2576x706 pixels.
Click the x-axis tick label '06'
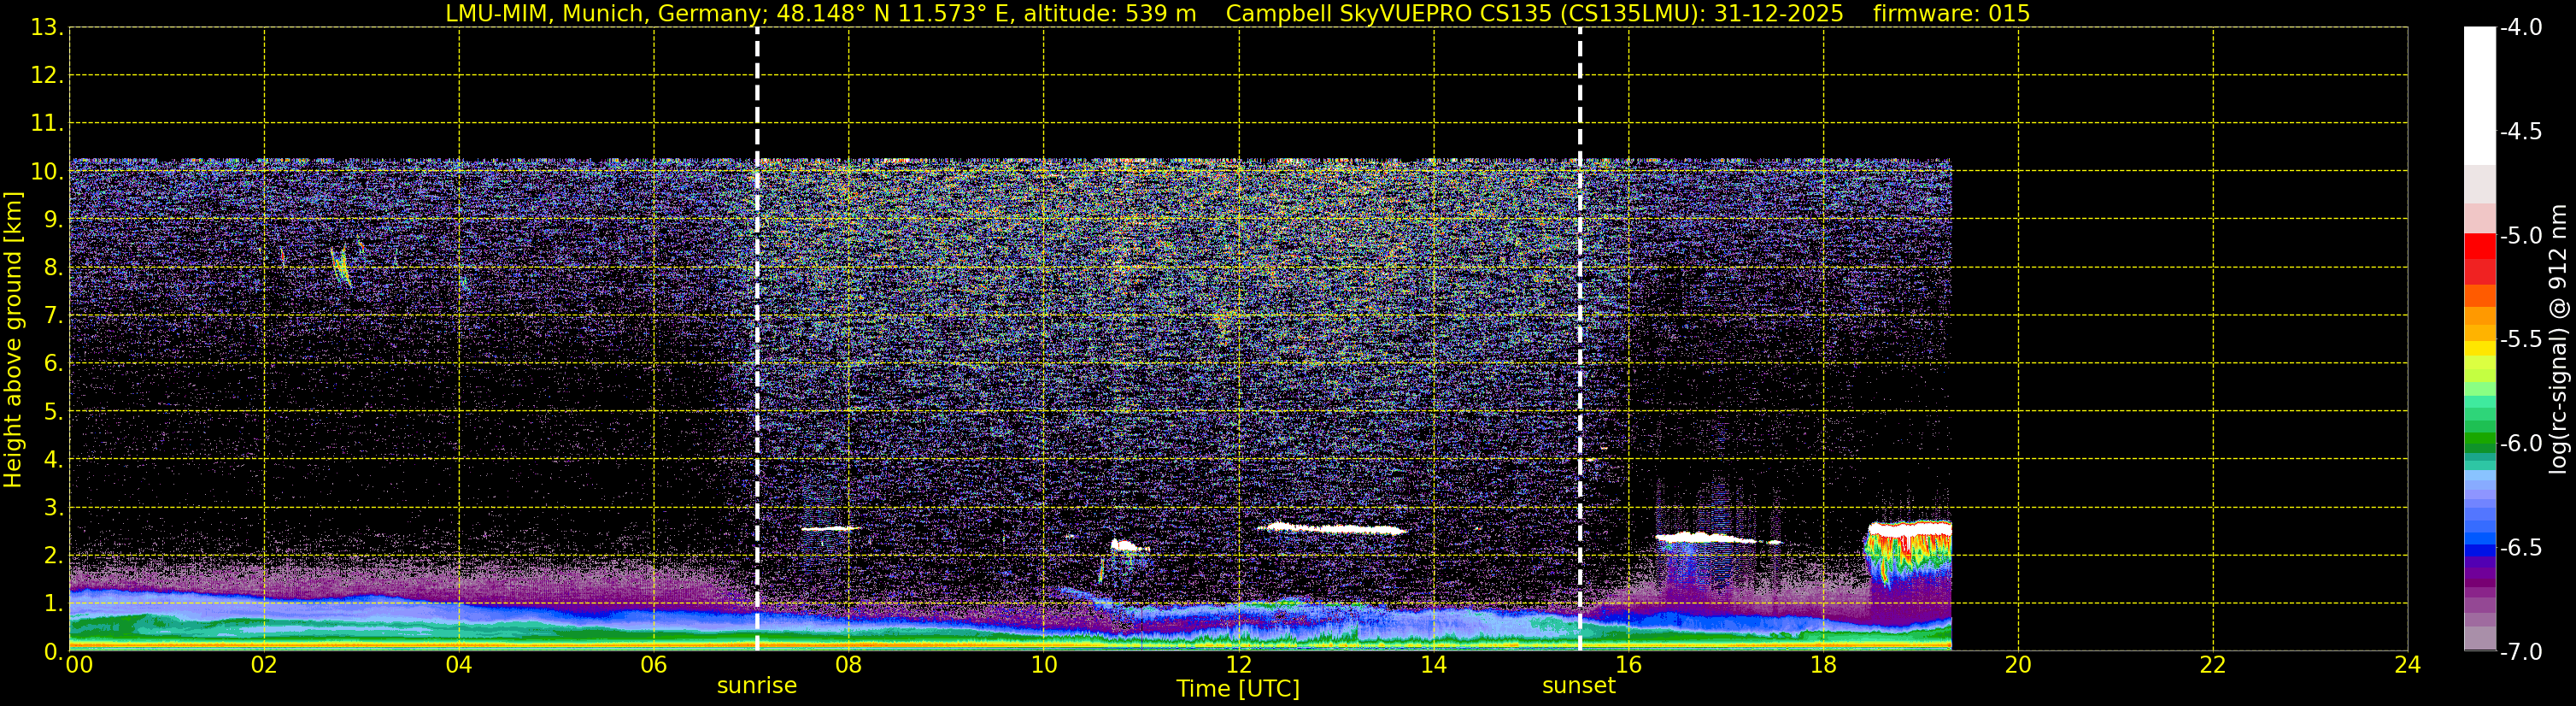click(654, 665)
